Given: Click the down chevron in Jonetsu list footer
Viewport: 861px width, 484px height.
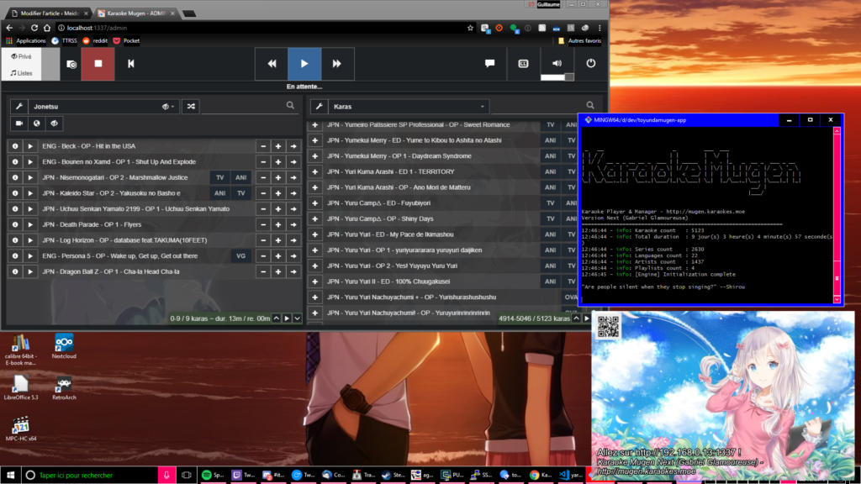Looking at the screenshot, I should [x=297, y=318].
